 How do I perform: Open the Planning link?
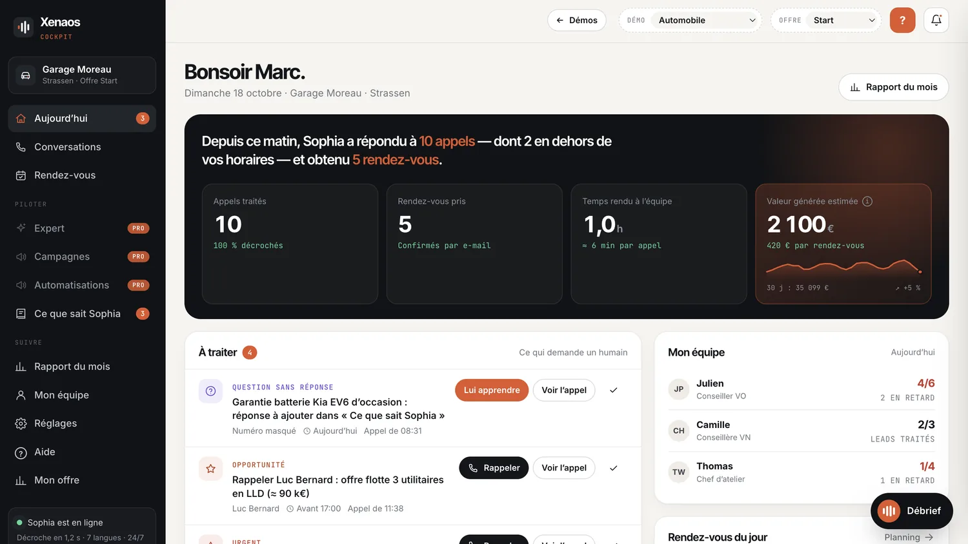[x=909, y=538]
